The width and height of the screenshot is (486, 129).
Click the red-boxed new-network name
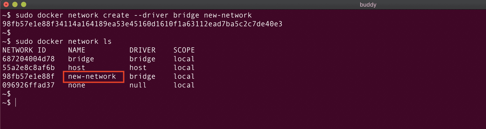coord(92,76)
